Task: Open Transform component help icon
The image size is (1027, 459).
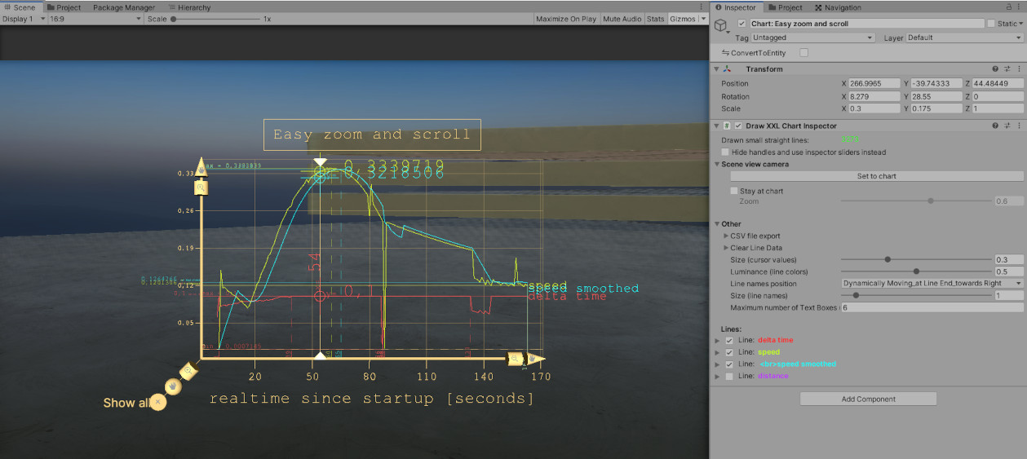Action: [995, 69]
